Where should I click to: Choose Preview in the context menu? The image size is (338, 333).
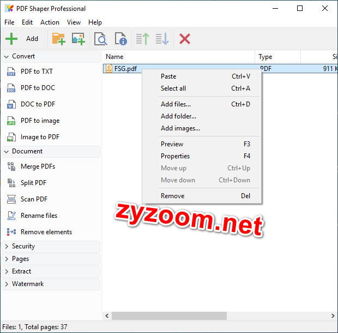[x=202, y=144]
